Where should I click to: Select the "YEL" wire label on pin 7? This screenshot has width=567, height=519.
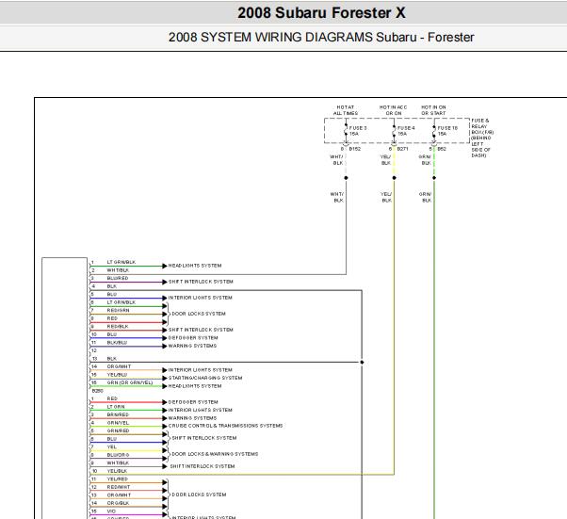(112, 447)
